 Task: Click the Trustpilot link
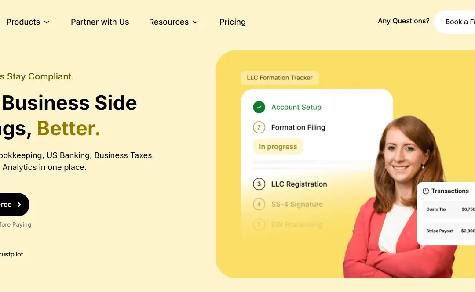(11, 254)
